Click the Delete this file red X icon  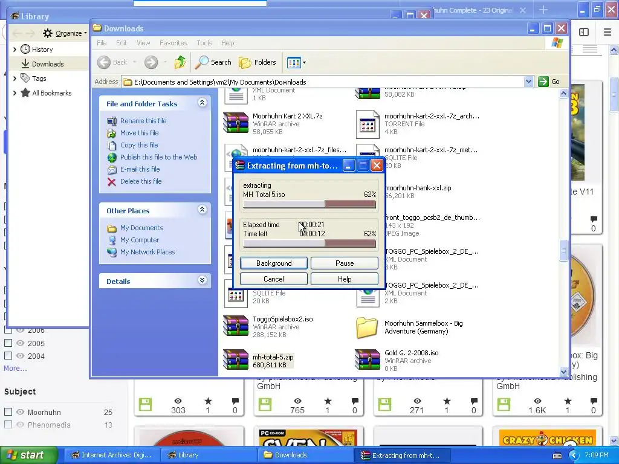pos(112,181)
